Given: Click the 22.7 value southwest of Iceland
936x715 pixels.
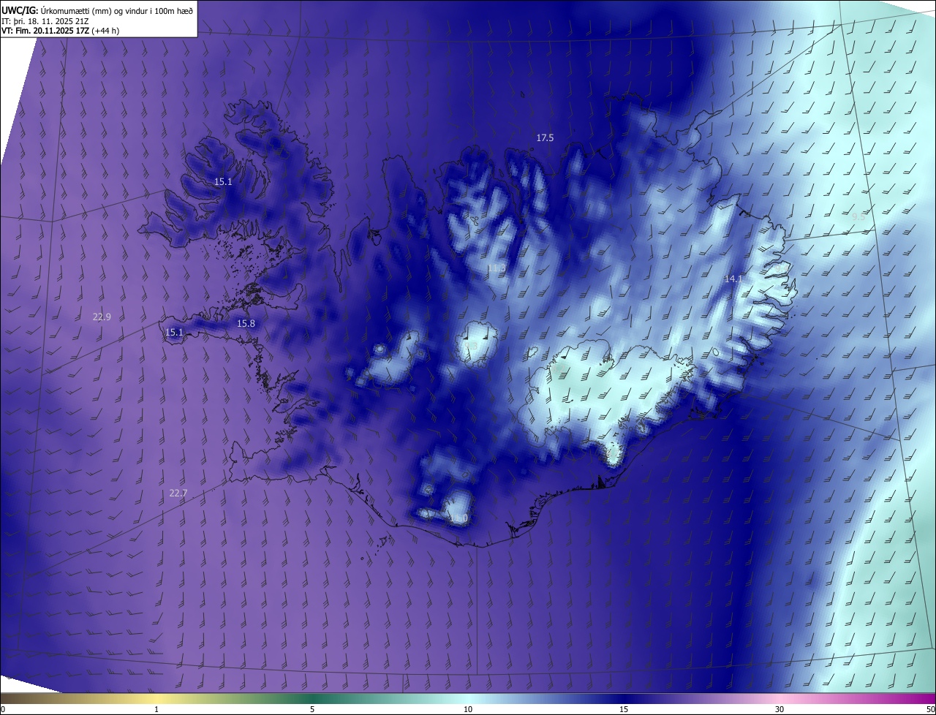Looking at the screenshot, I should 178,493.
